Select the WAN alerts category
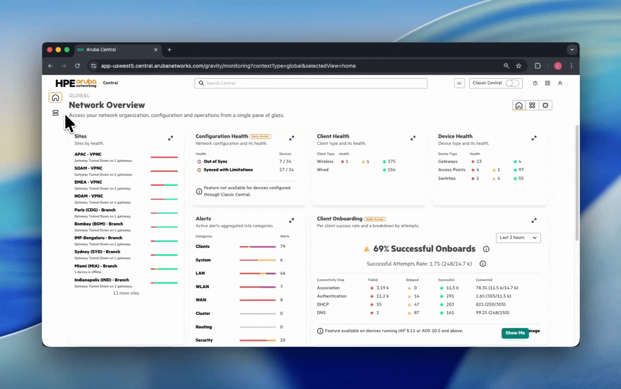 [201, 300]
